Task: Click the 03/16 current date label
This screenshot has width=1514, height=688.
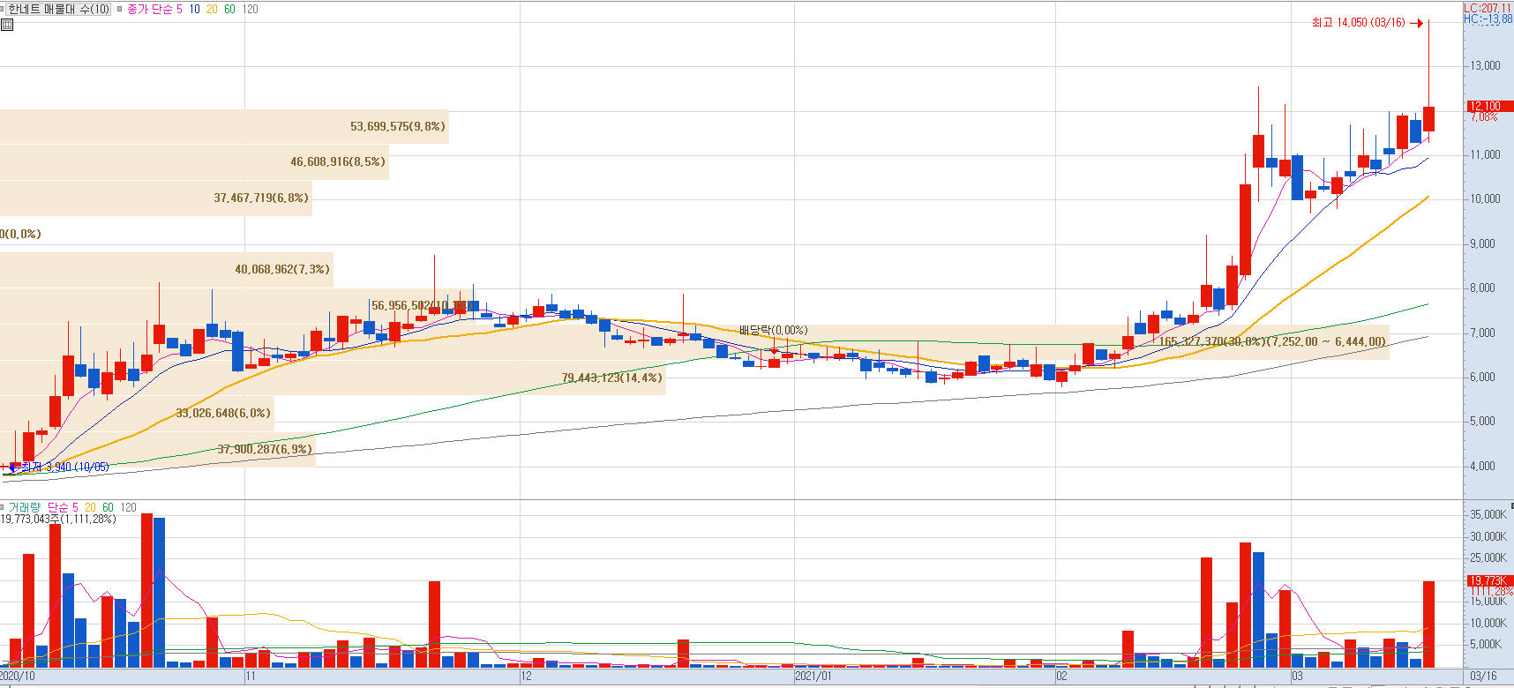Action: [1483, 677]
